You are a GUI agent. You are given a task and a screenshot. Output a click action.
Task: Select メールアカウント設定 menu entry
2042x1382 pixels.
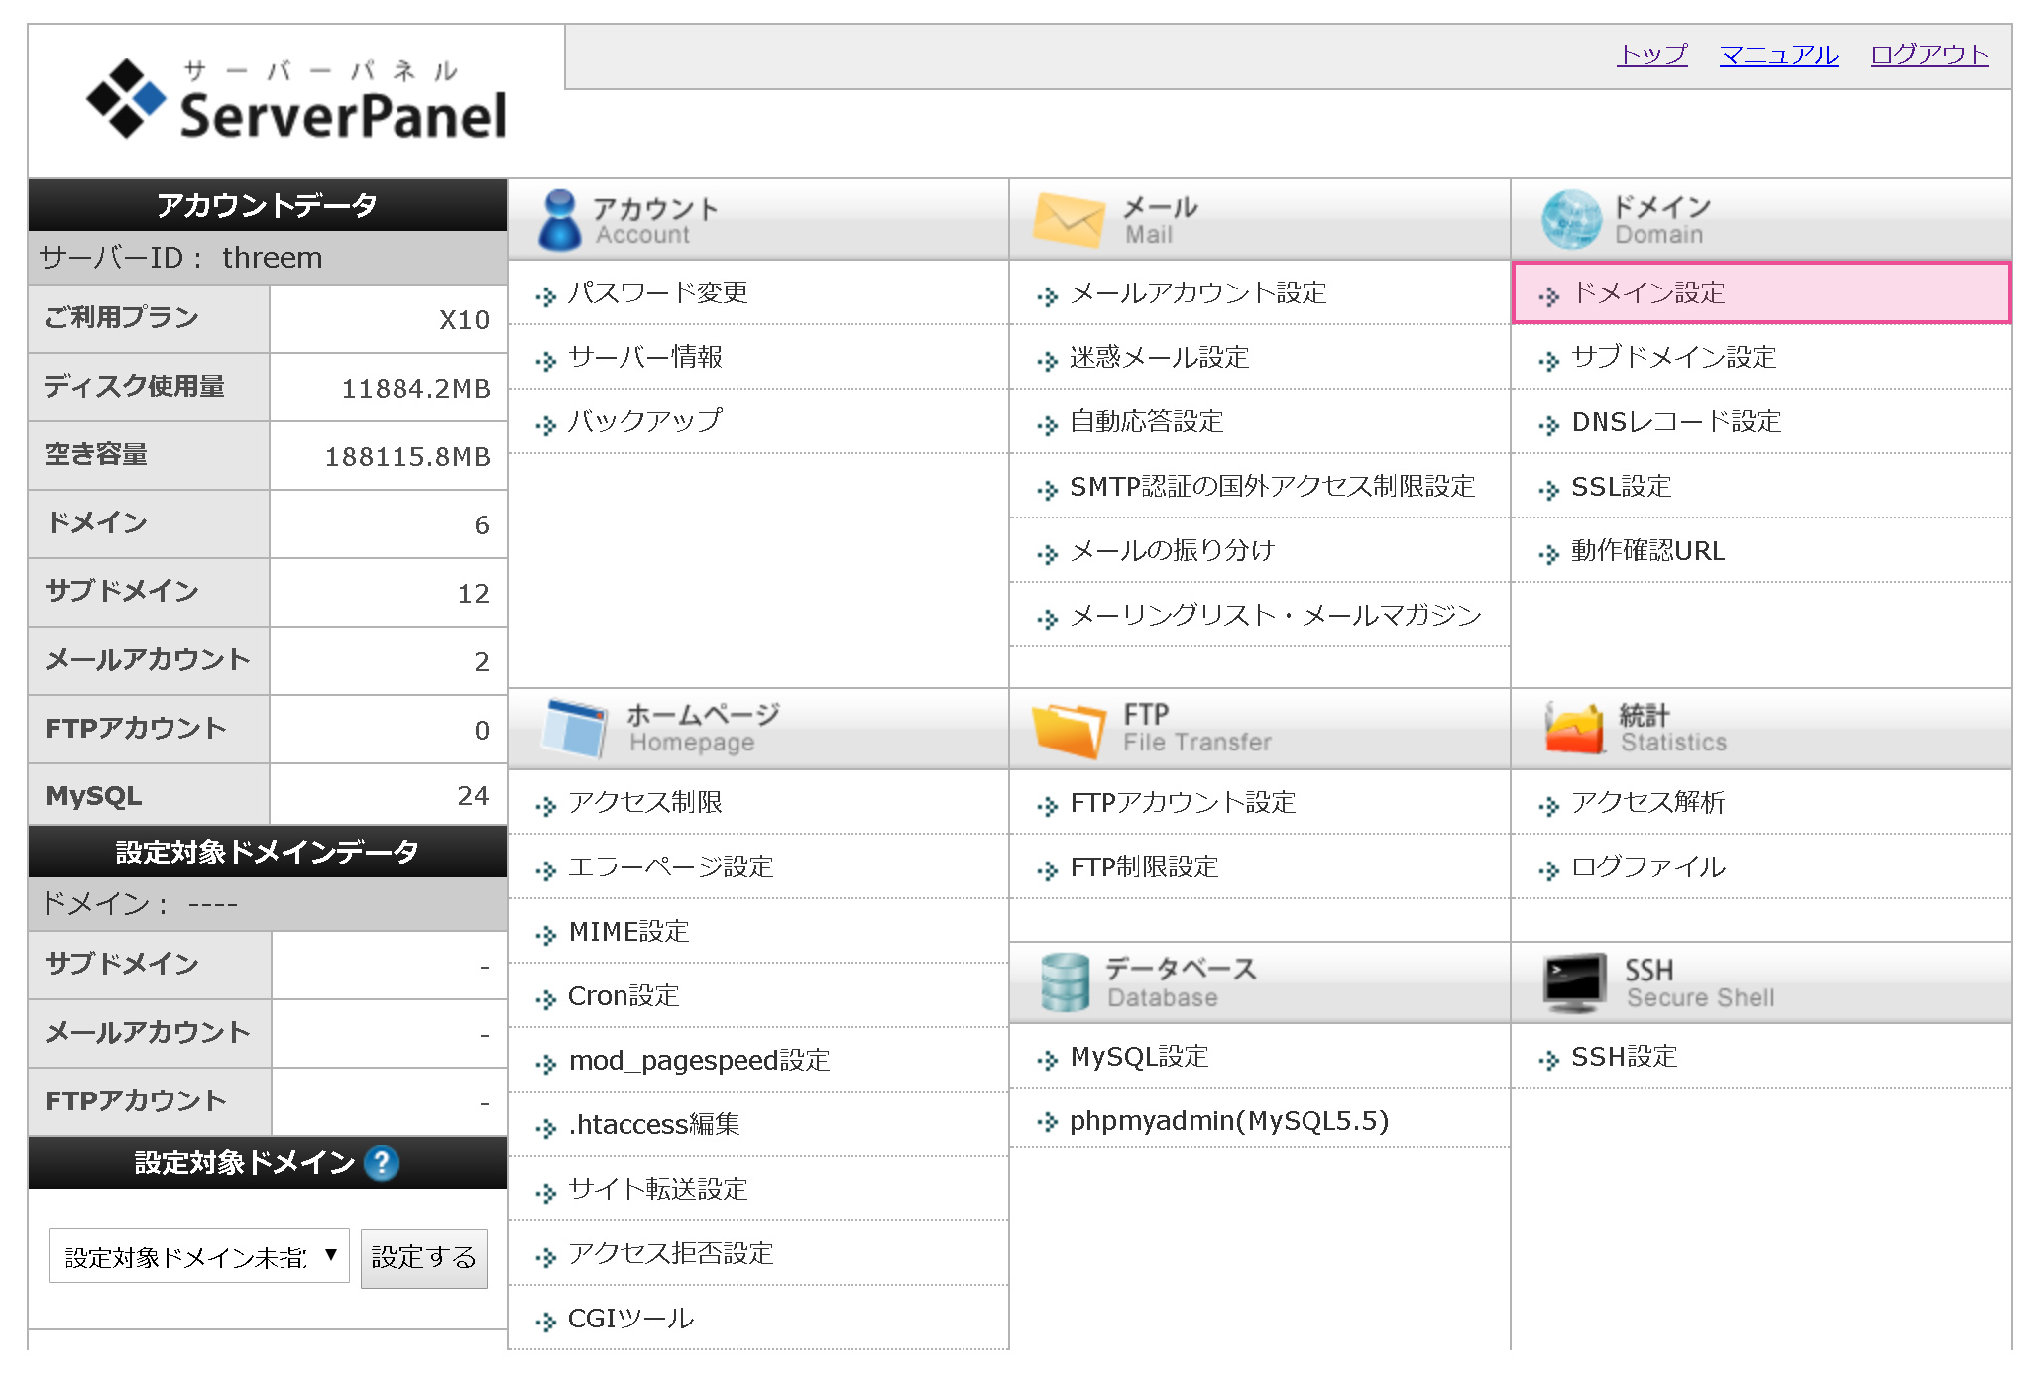1197,293
